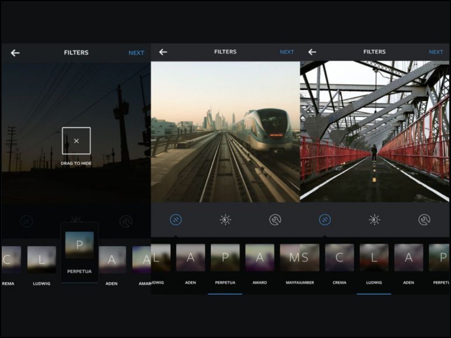Choose Aden filter in middle screen
The image size is (451, 338).
[190, 257]
